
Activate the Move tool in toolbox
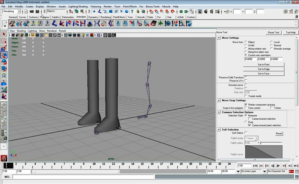click(x=4, y=55)
